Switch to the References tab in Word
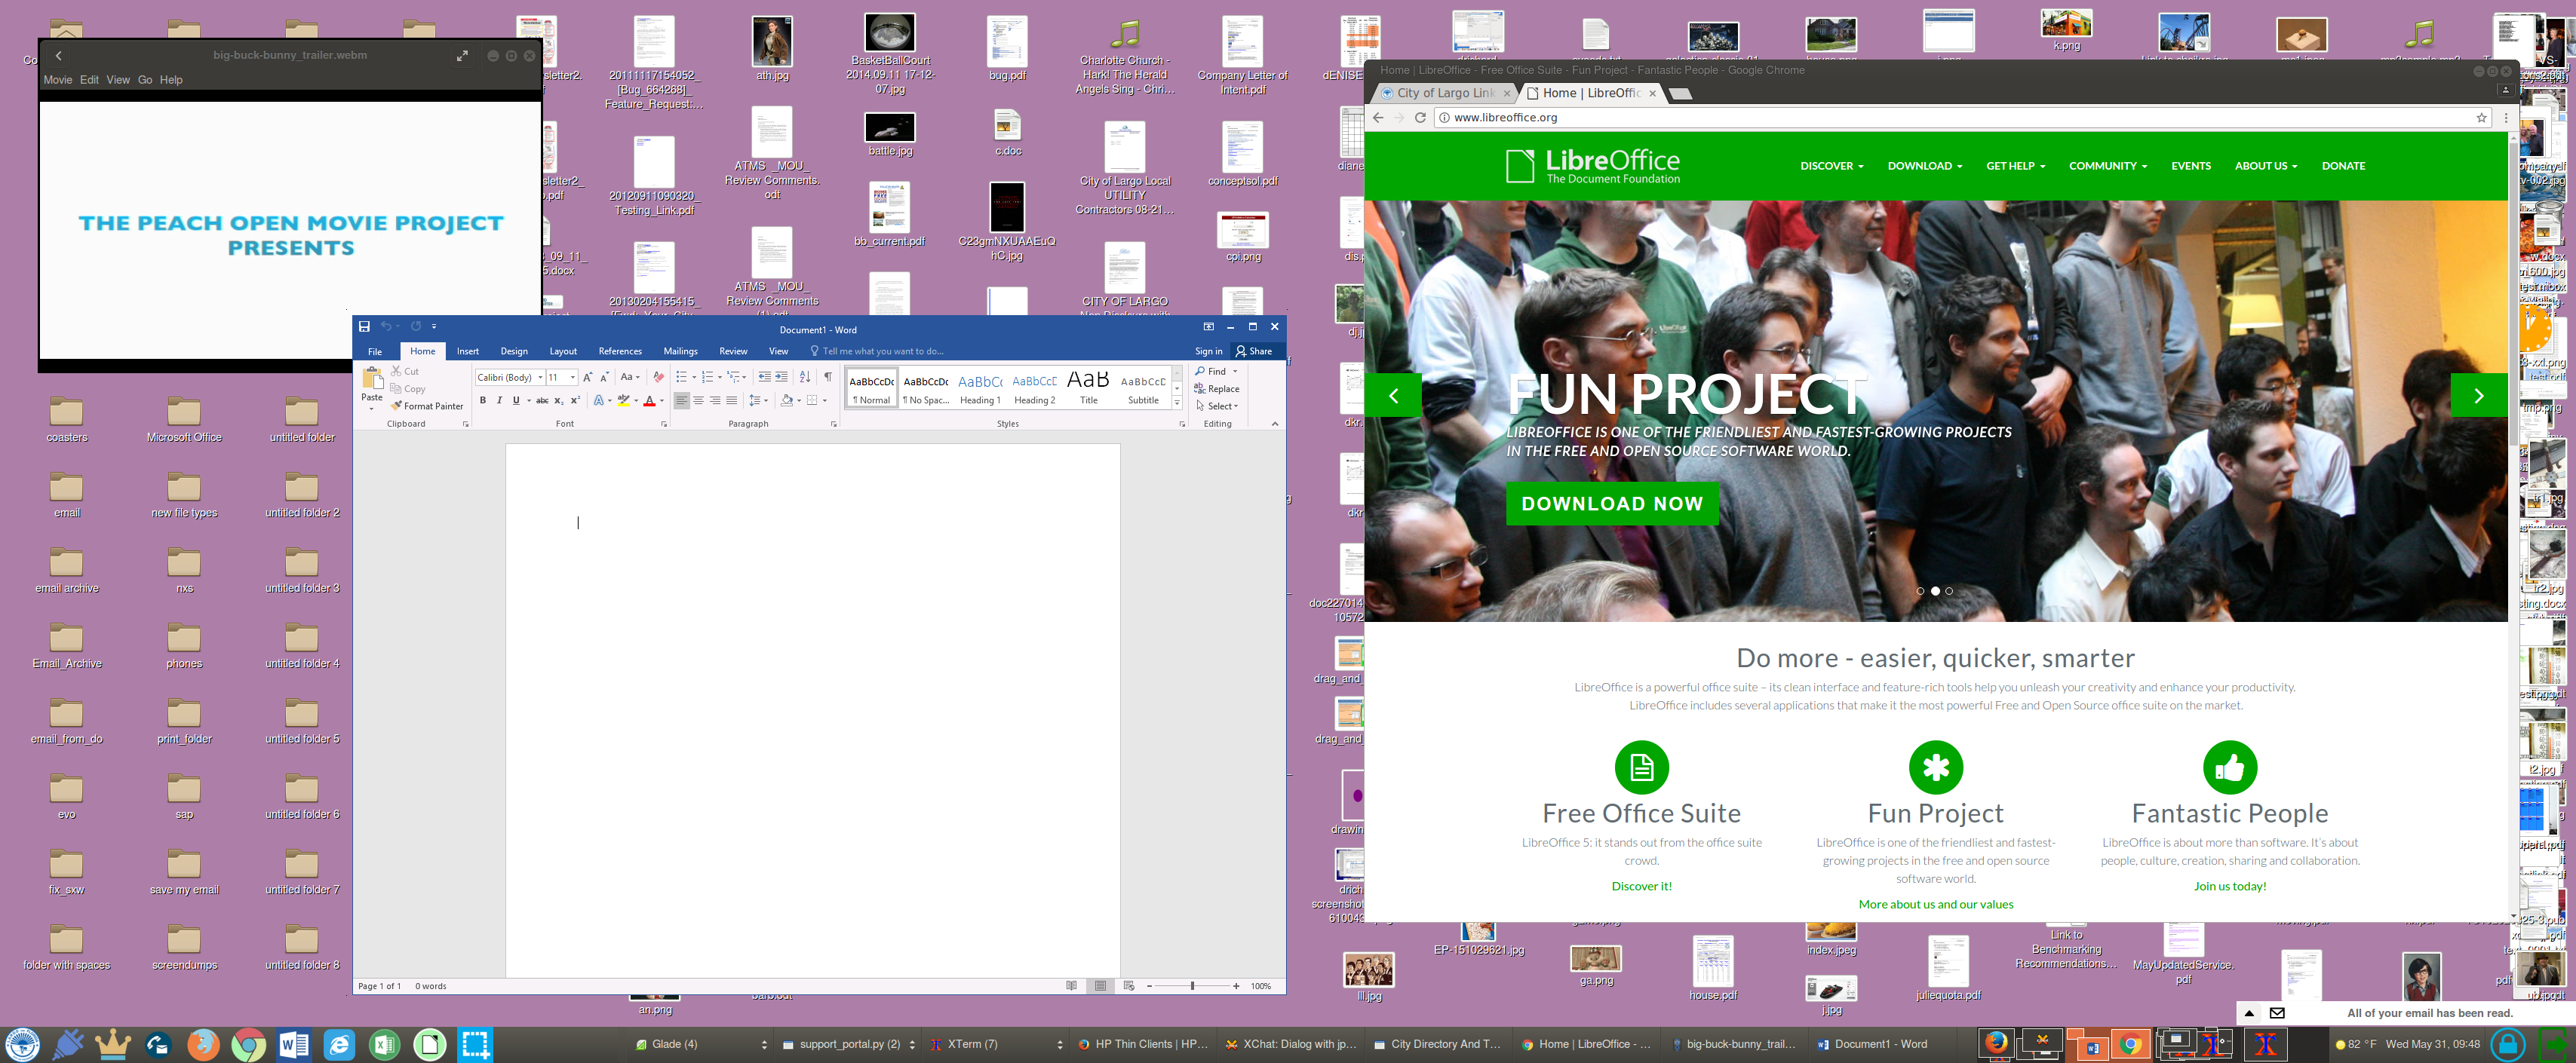 [620, 351]
